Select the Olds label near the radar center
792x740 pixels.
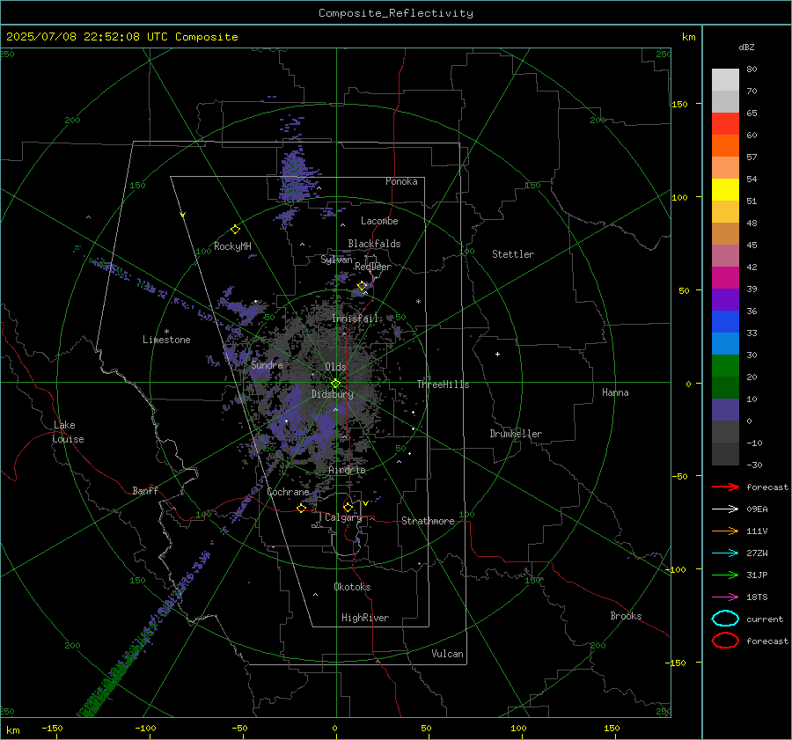(x=335, y=367)
